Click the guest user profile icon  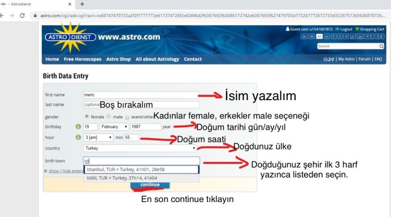[x=287, y=29]
